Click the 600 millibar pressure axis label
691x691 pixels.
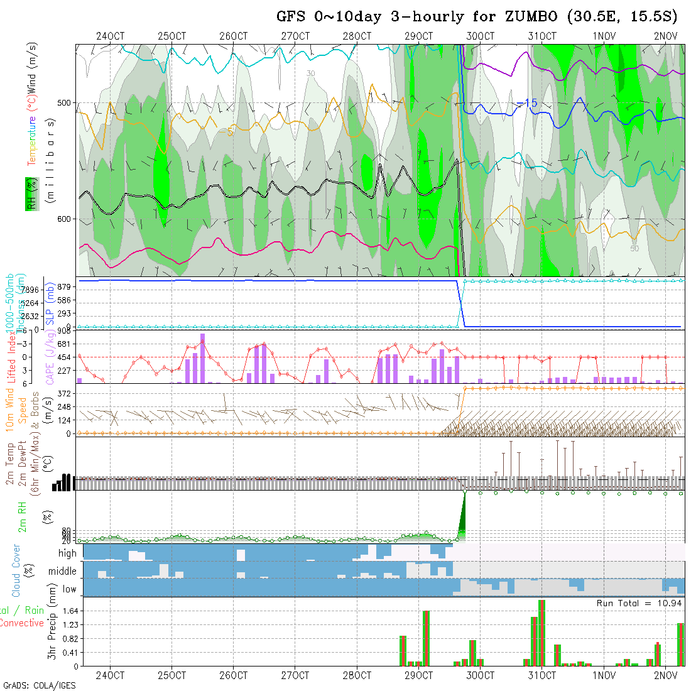coord(65,219)
